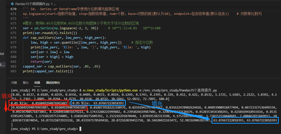Click 'low, high = ser.quantile([low_perc, high_perc])' code

coord(76,43)
